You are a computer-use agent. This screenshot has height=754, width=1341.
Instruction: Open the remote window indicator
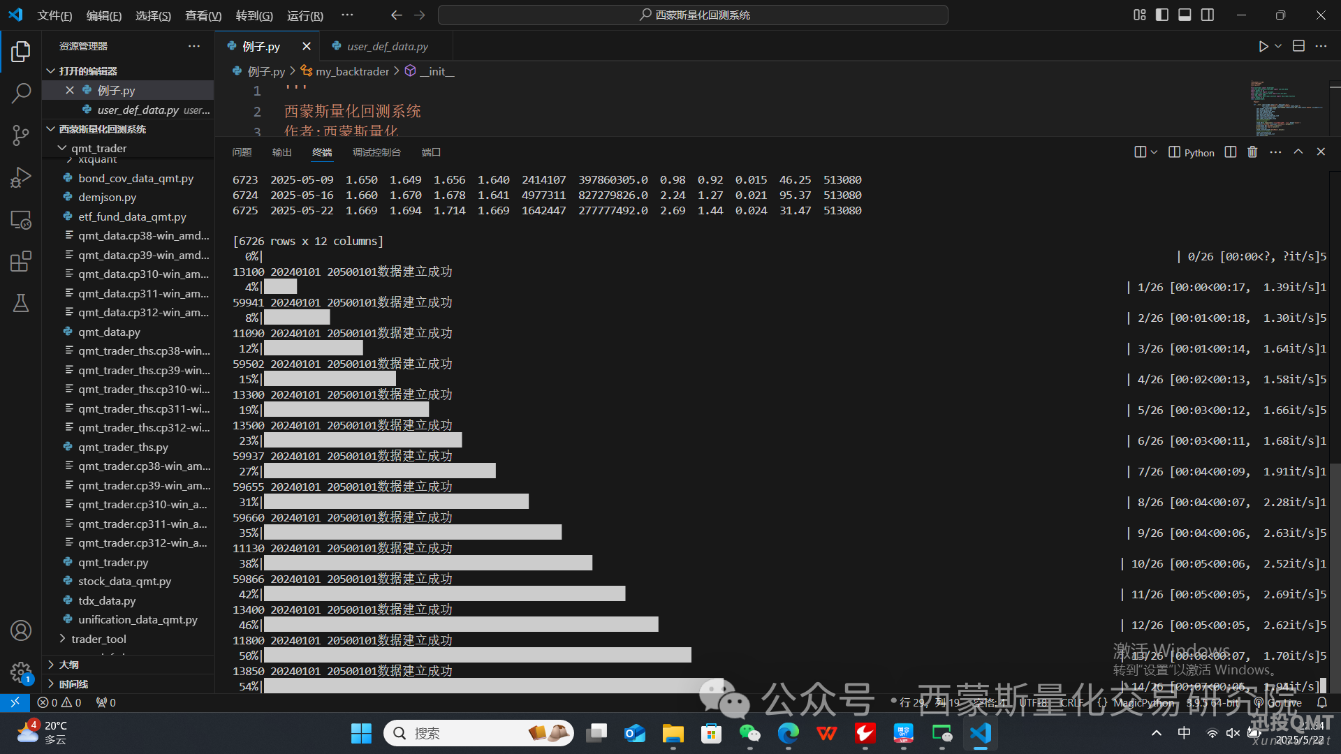click(x=15, y=702)
